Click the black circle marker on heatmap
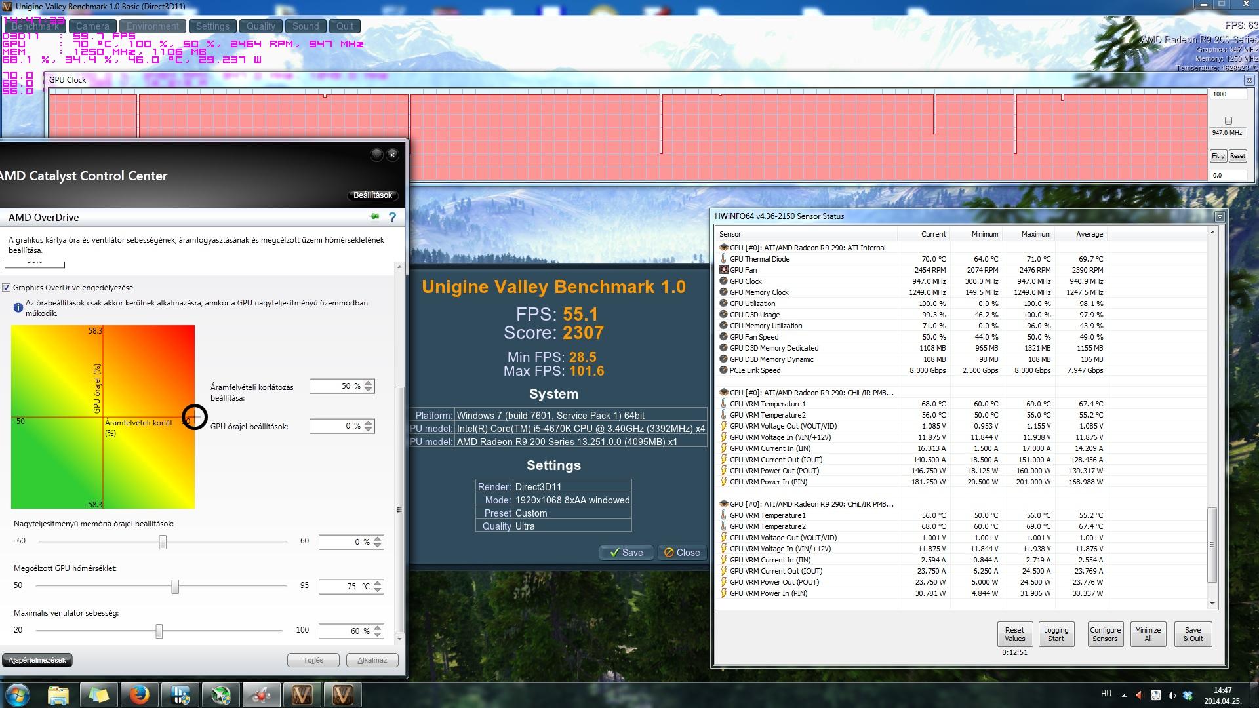This screenshot has width=1259, height=708. pos(194,417)
